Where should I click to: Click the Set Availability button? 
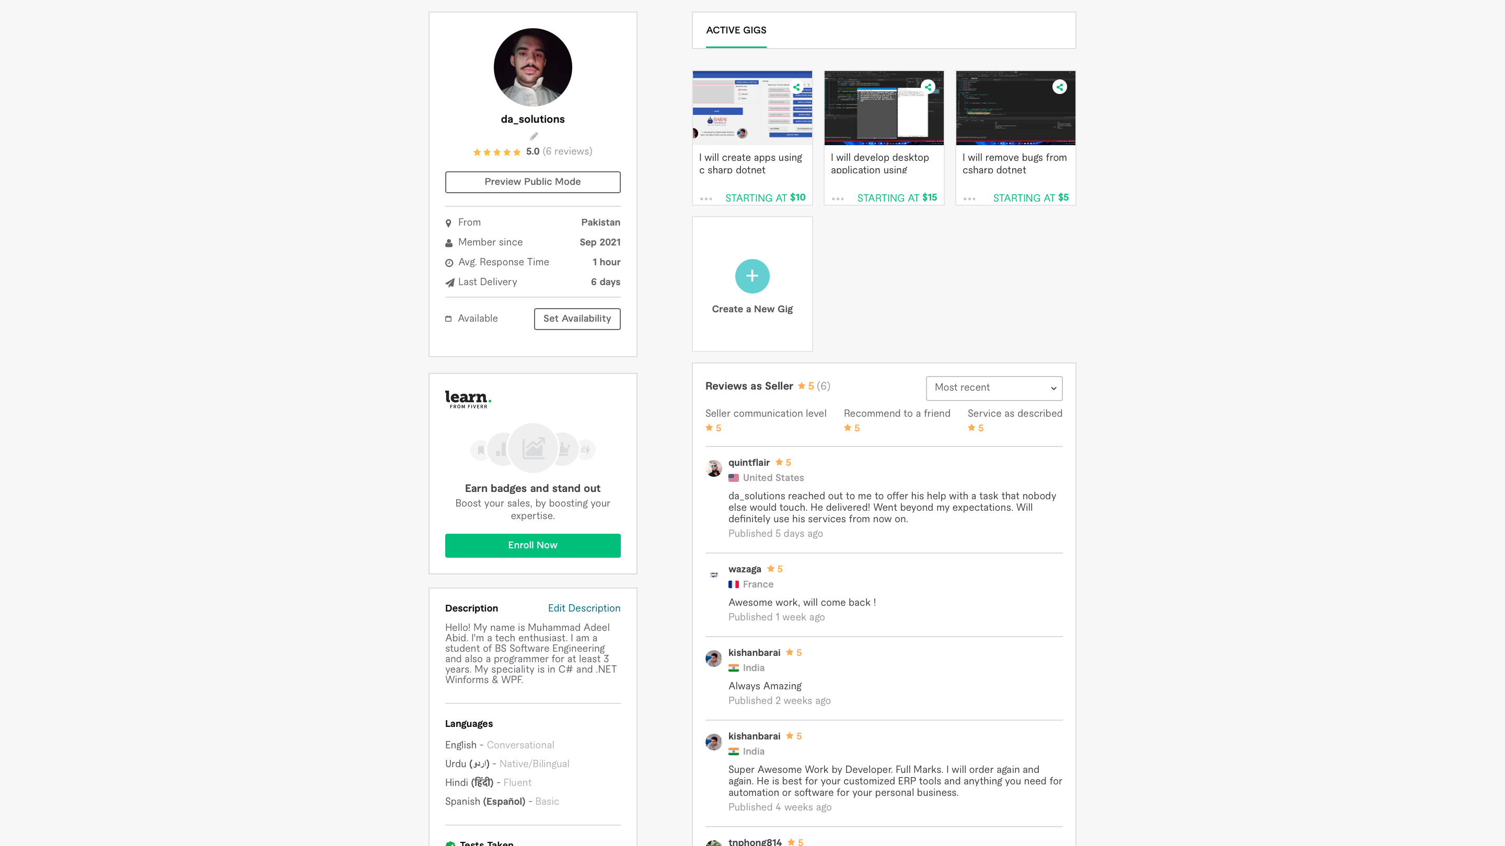[576, 319]
